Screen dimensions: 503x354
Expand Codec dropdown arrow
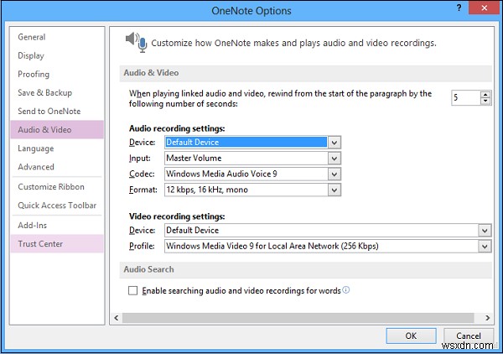(x=334, y=174)
